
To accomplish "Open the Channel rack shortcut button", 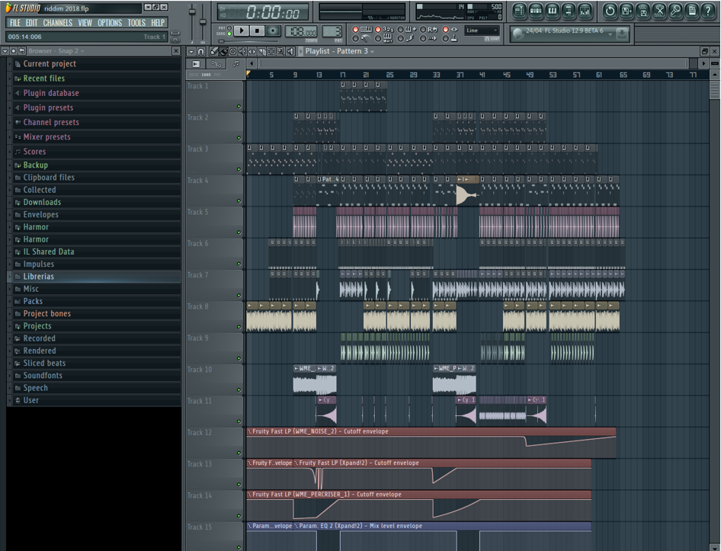I will (536, 11).
